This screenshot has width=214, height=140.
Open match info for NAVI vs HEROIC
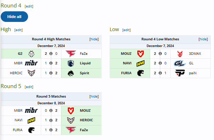pos(51,120)
